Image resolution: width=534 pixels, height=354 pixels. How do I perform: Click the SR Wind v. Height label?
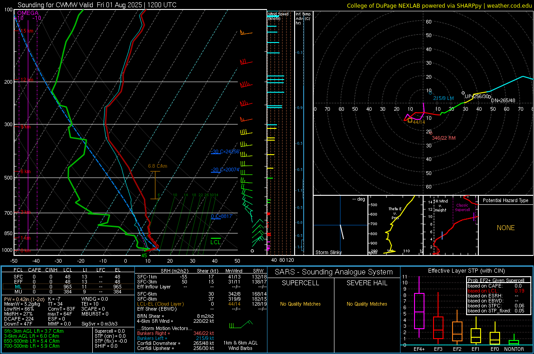click(441, 206)
